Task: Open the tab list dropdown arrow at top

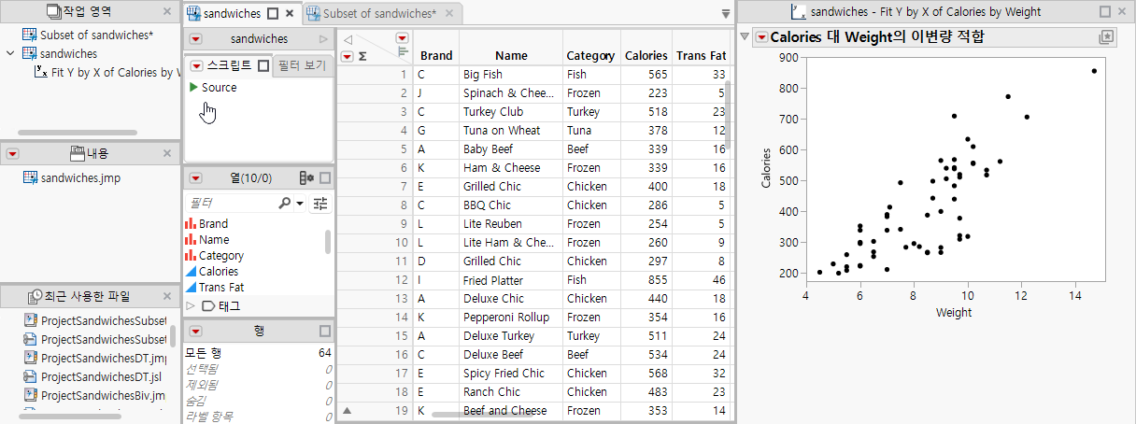Action: point(726,14)
